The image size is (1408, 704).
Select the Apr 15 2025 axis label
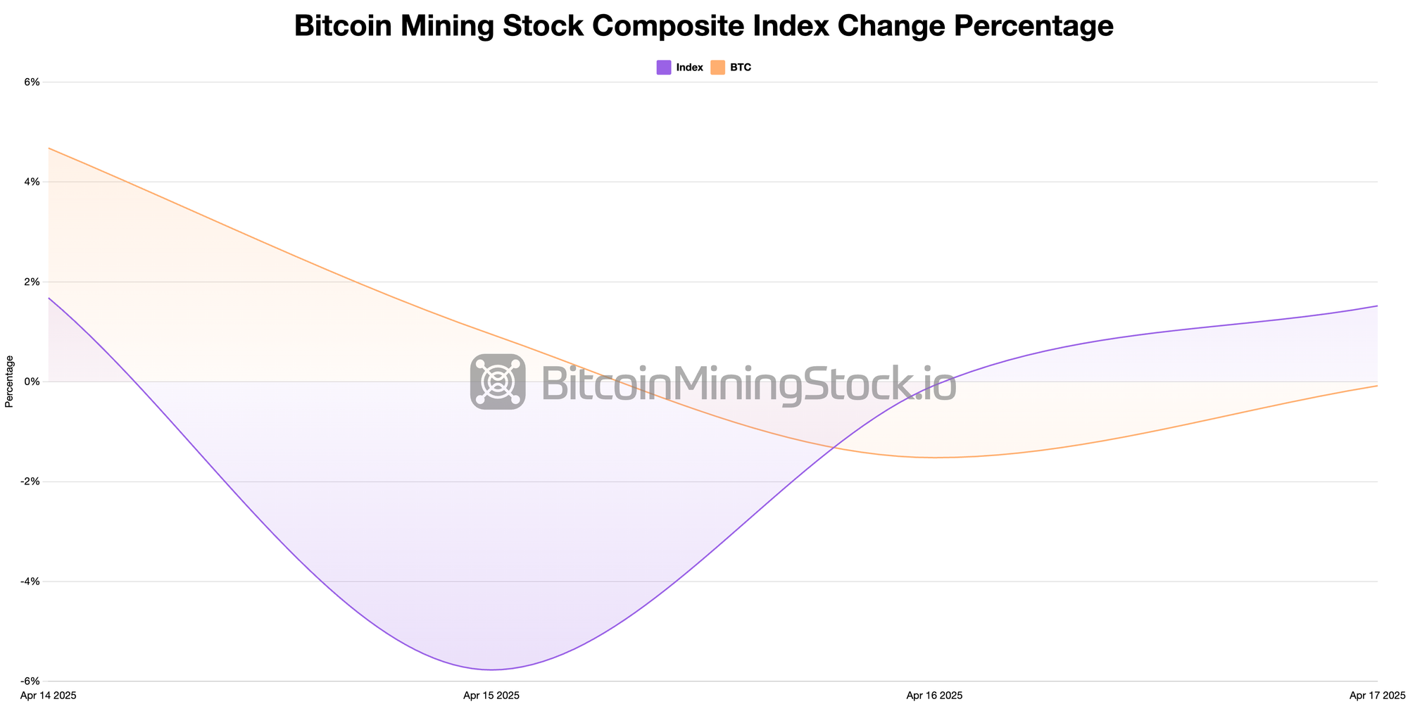tap(491, 696)
